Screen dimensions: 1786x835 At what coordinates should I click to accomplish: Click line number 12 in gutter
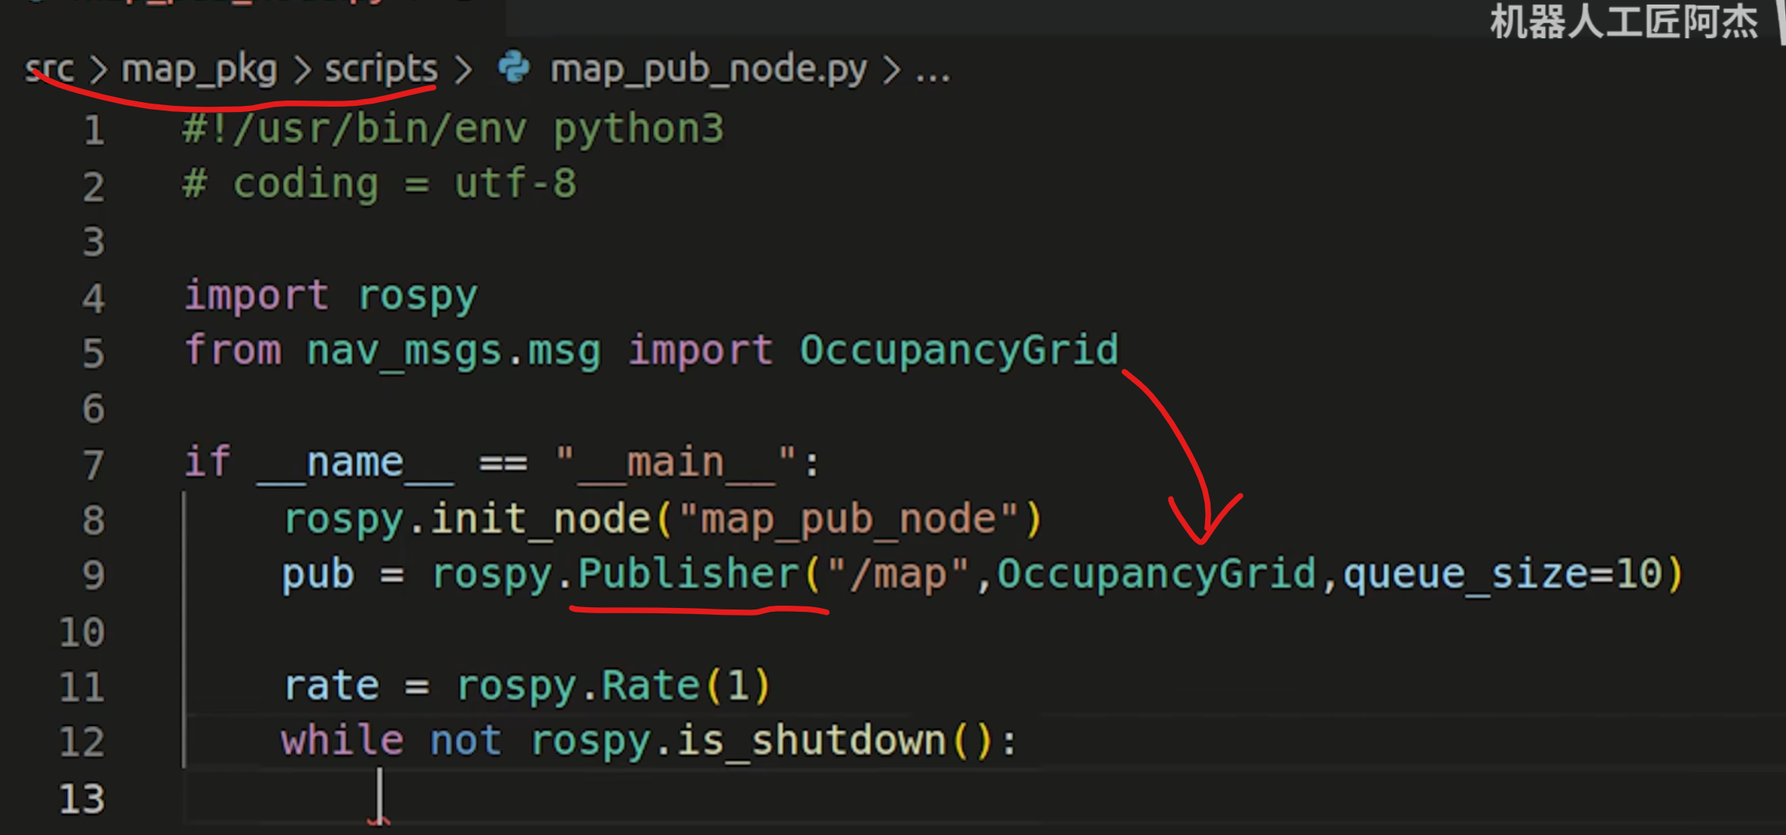click(x=82, y=741)
